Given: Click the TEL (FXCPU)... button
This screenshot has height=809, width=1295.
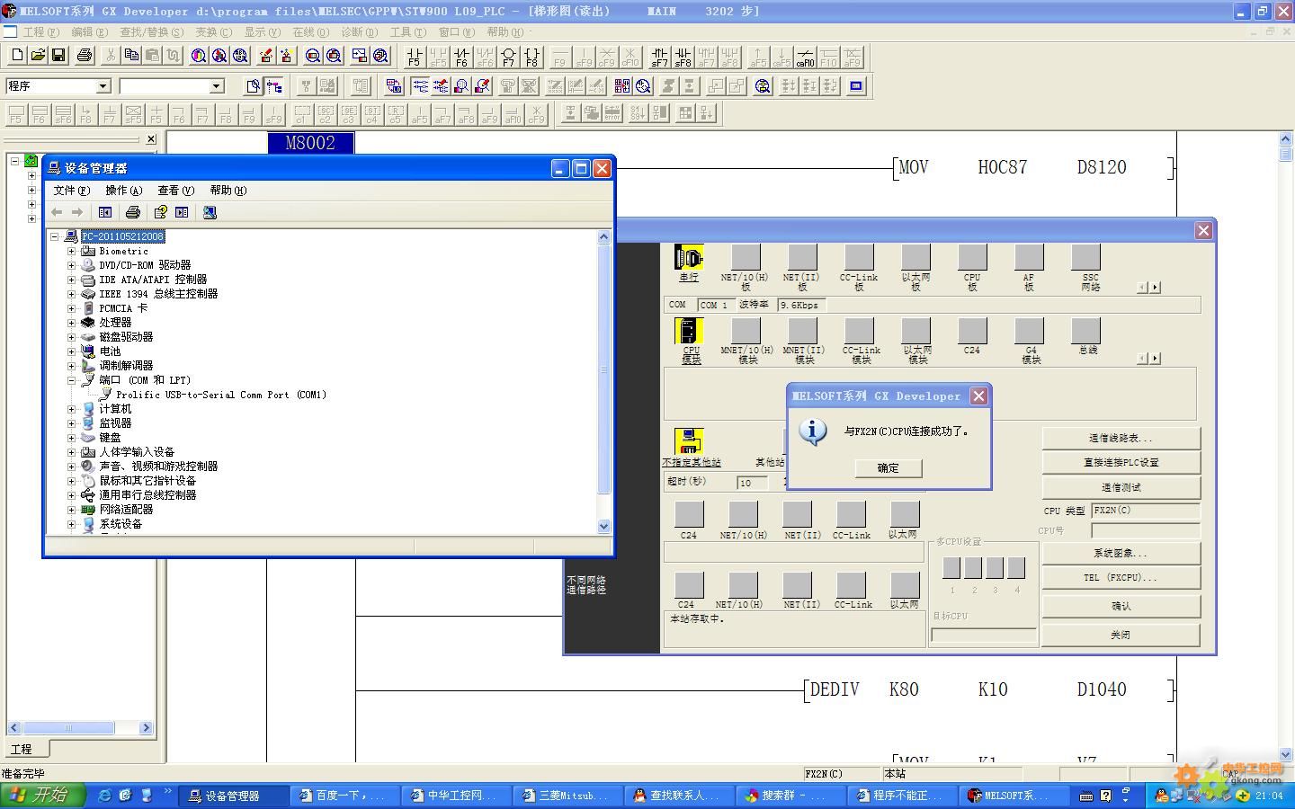Looking at the screenshot, I should (1121, 578).
